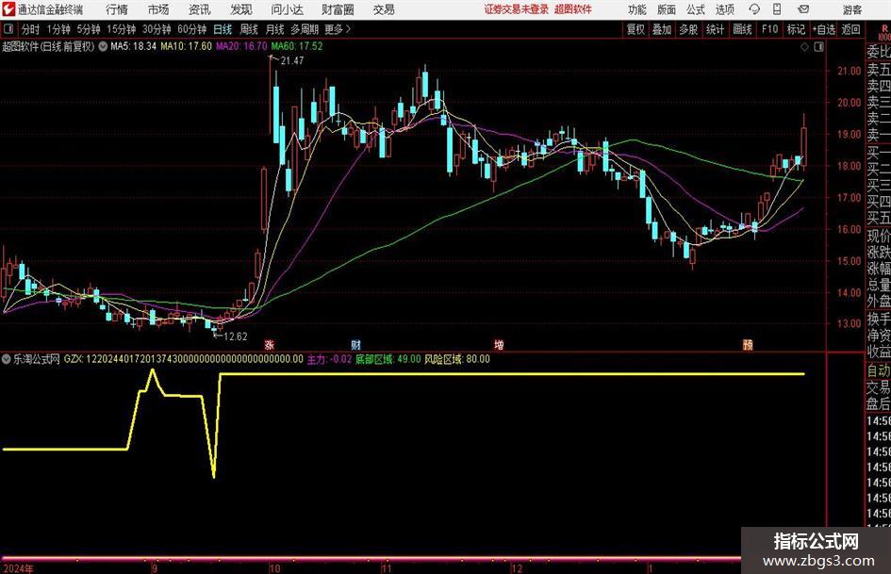Click the 统计 toolbar button
The width and height of the screenshot is (891, 574).
tap(715, 29)
